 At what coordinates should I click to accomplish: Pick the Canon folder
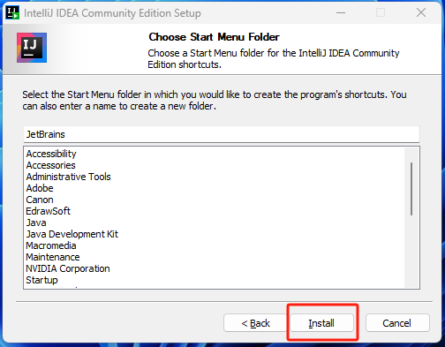(40, 200)
